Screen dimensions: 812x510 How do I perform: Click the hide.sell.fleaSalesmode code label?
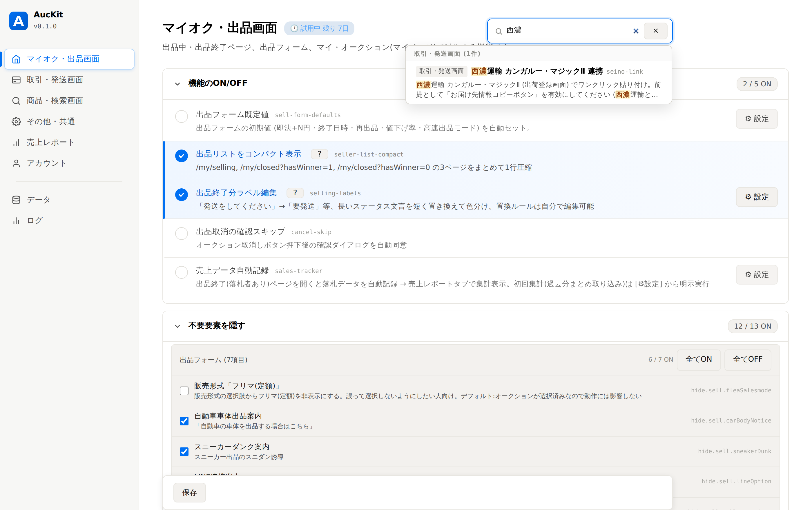point(731,390)
